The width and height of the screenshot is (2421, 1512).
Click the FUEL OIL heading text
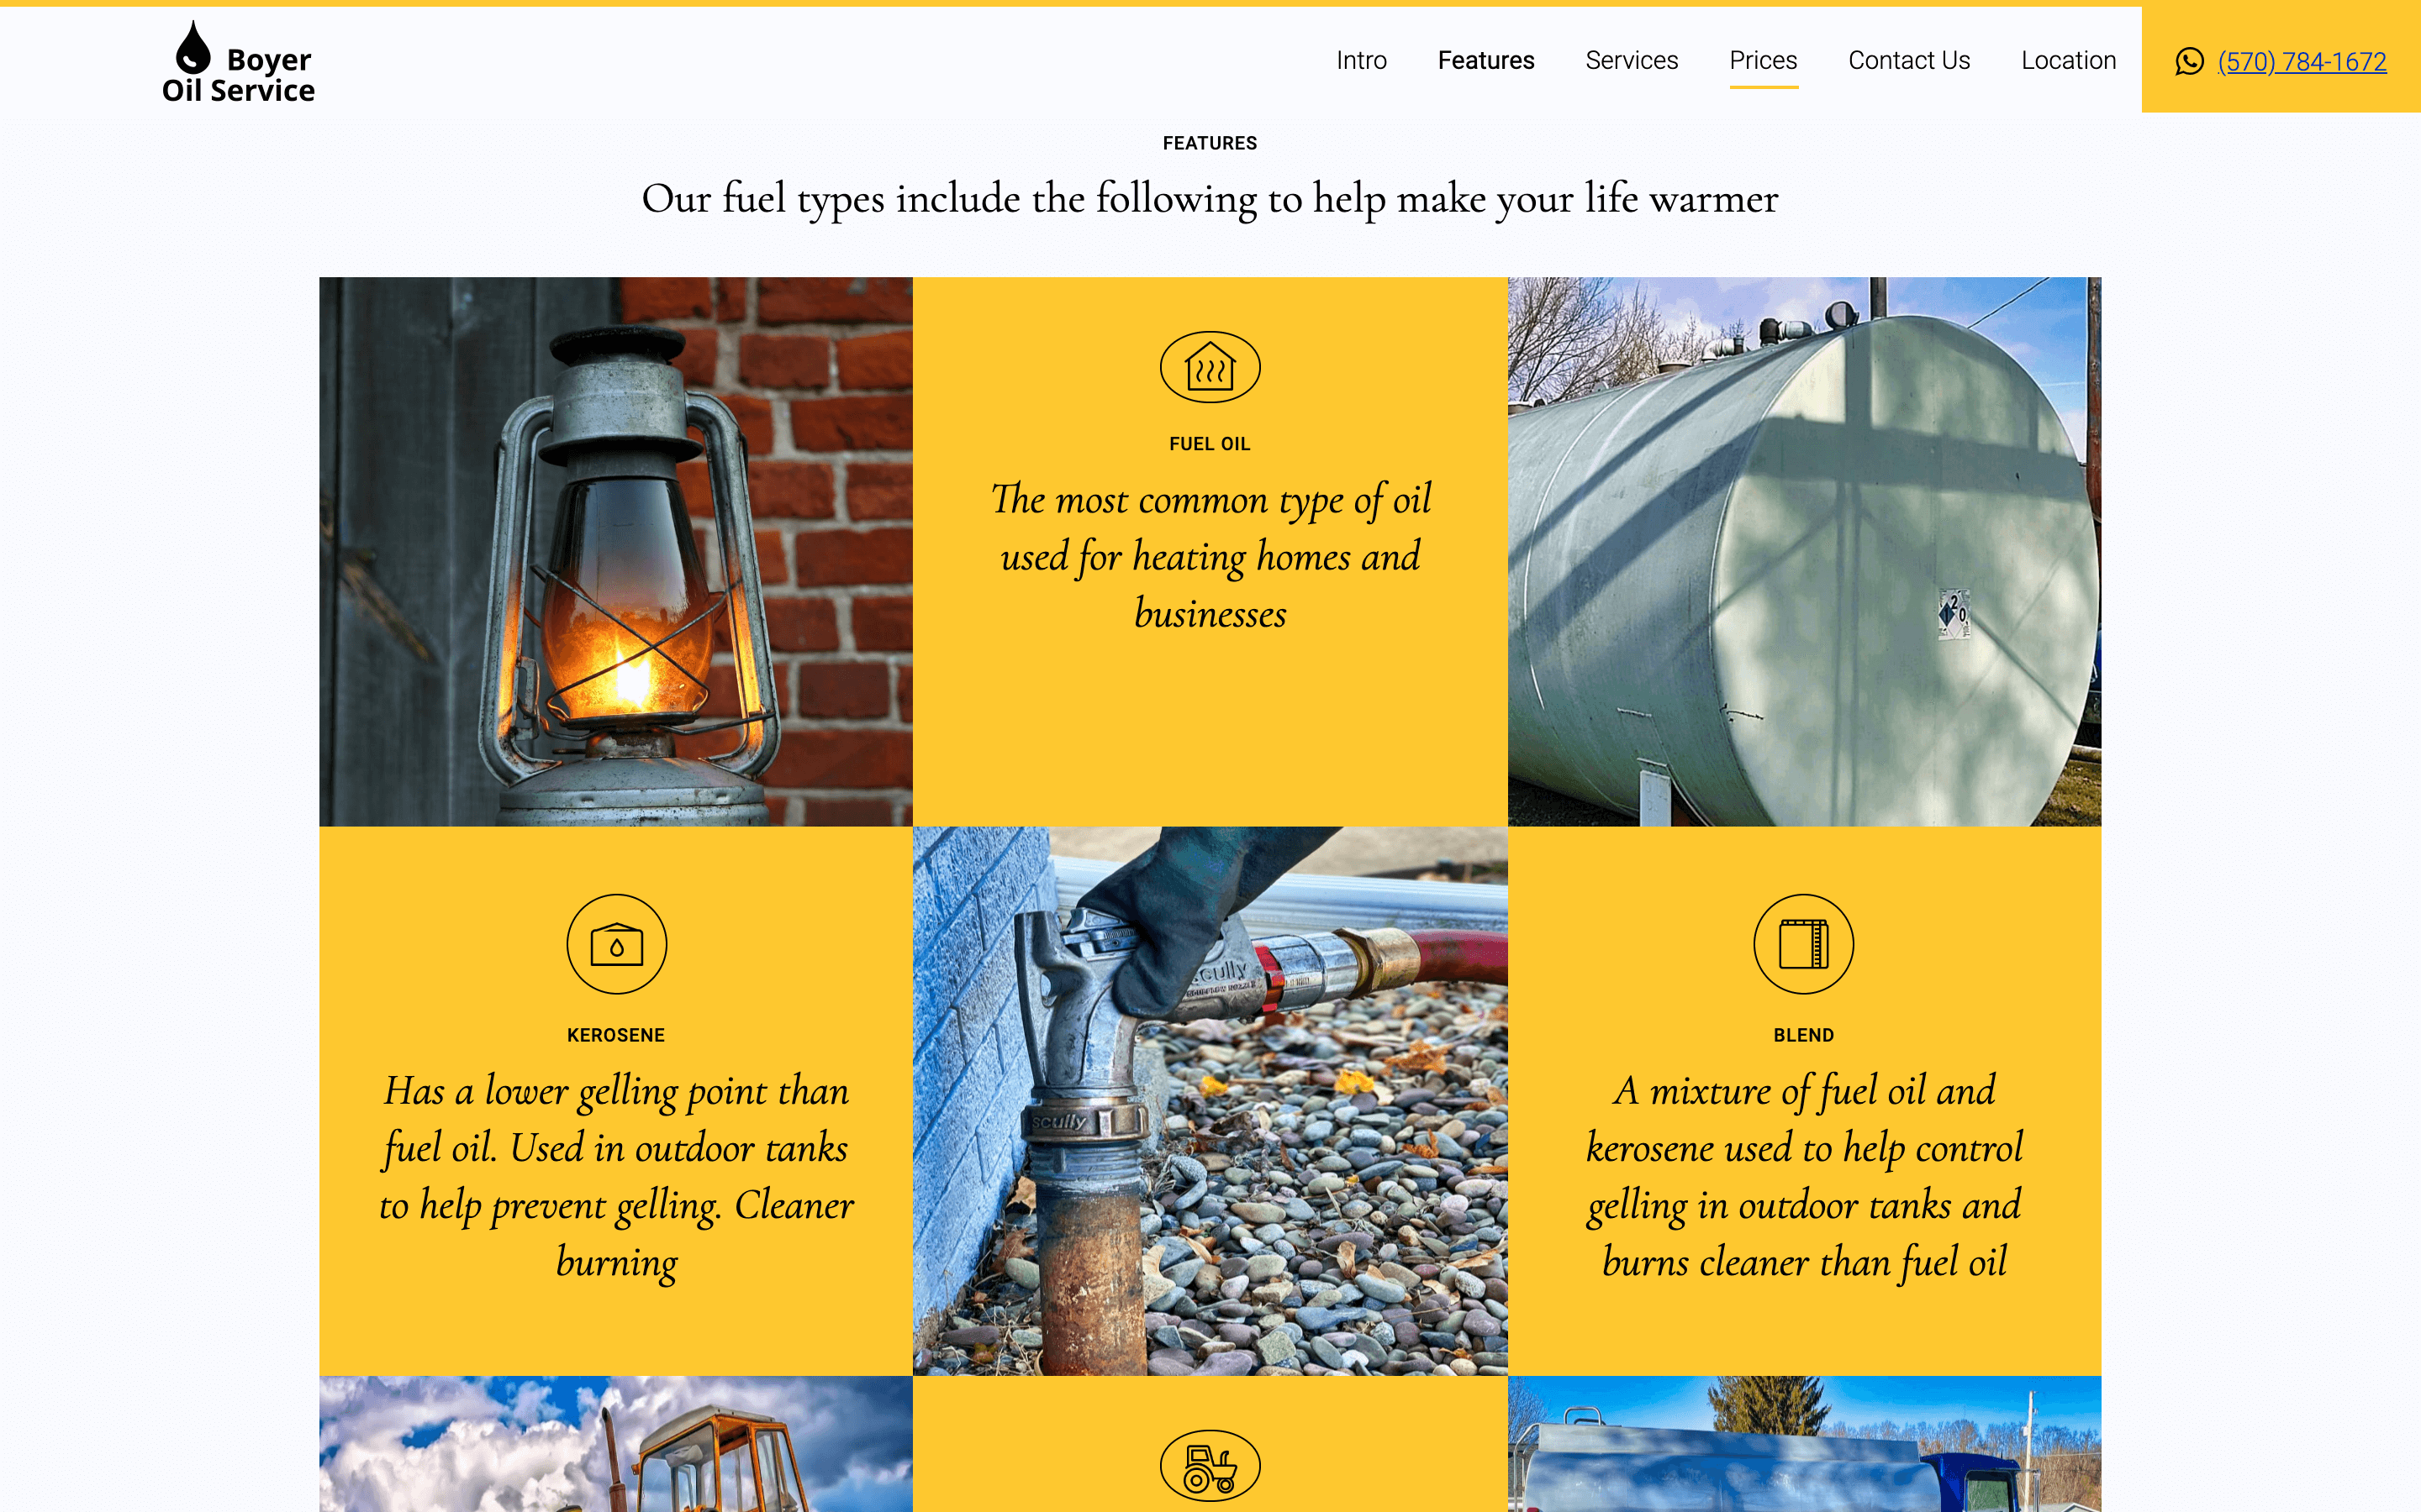1210,444
